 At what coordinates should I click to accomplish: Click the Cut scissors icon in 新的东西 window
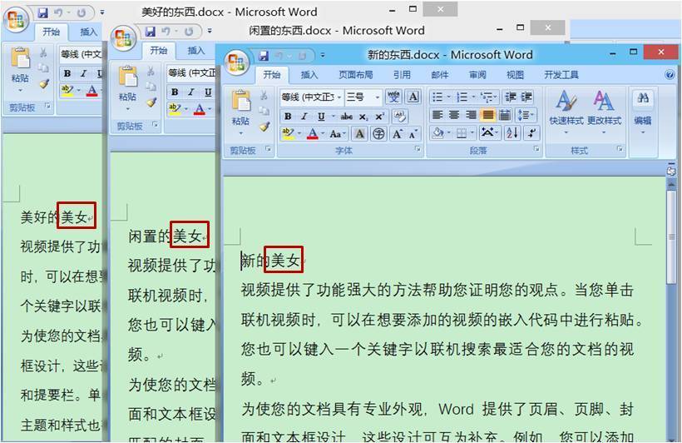264,96
